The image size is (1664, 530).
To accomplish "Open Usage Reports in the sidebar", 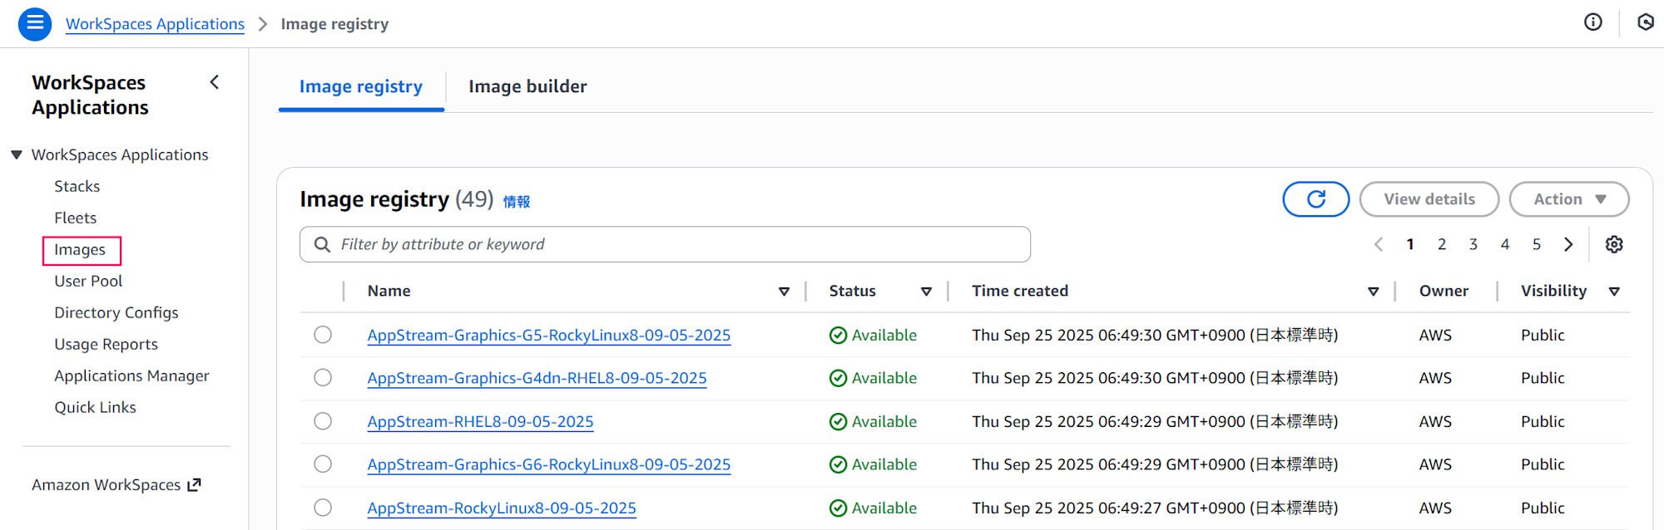I will (106, 345).
